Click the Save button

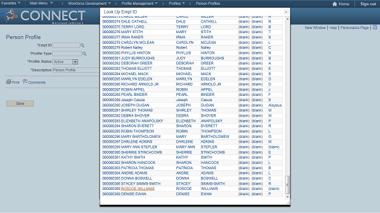point(20,104)
